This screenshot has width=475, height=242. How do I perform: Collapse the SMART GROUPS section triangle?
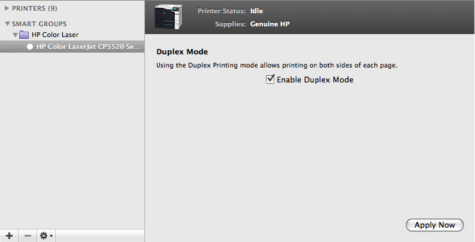click(x=7, y=24)
